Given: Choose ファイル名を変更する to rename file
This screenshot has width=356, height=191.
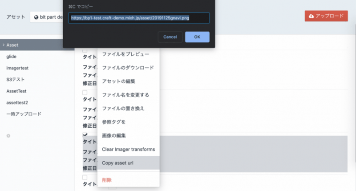Looking at the screenshot, I should pos(125,95).
